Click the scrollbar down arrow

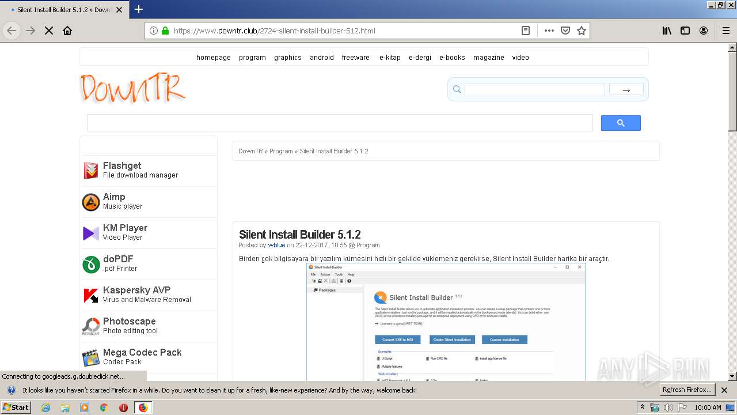[x=732, y=376]
